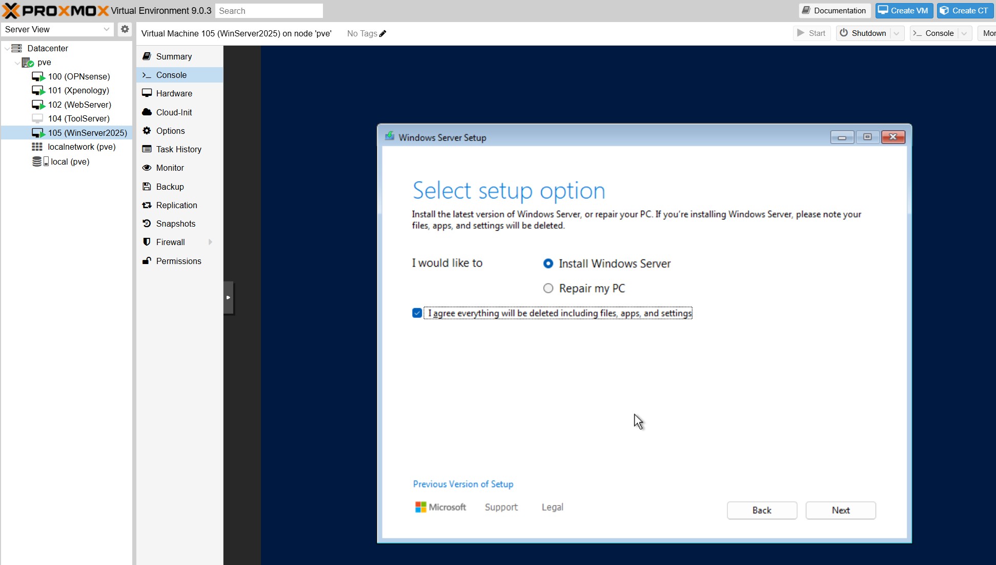
Task: Click the pencil icon to edit tags
Action: pos(383,34)
